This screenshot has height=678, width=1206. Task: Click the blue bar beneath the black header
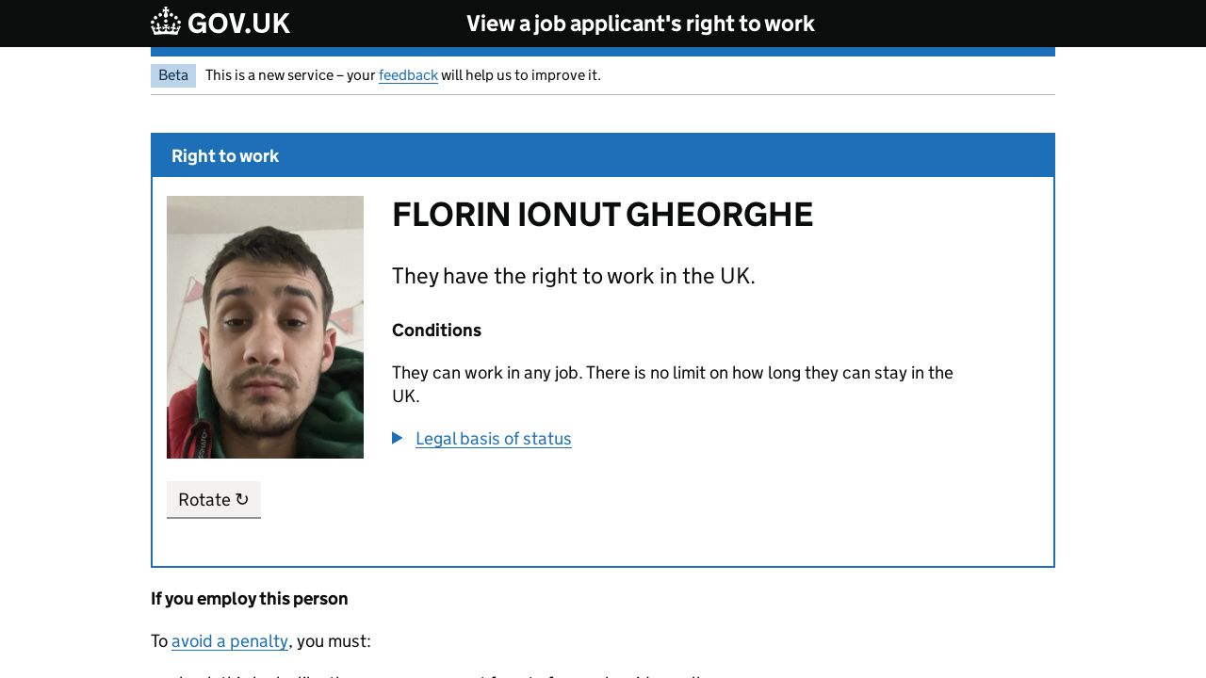[603, 52]
